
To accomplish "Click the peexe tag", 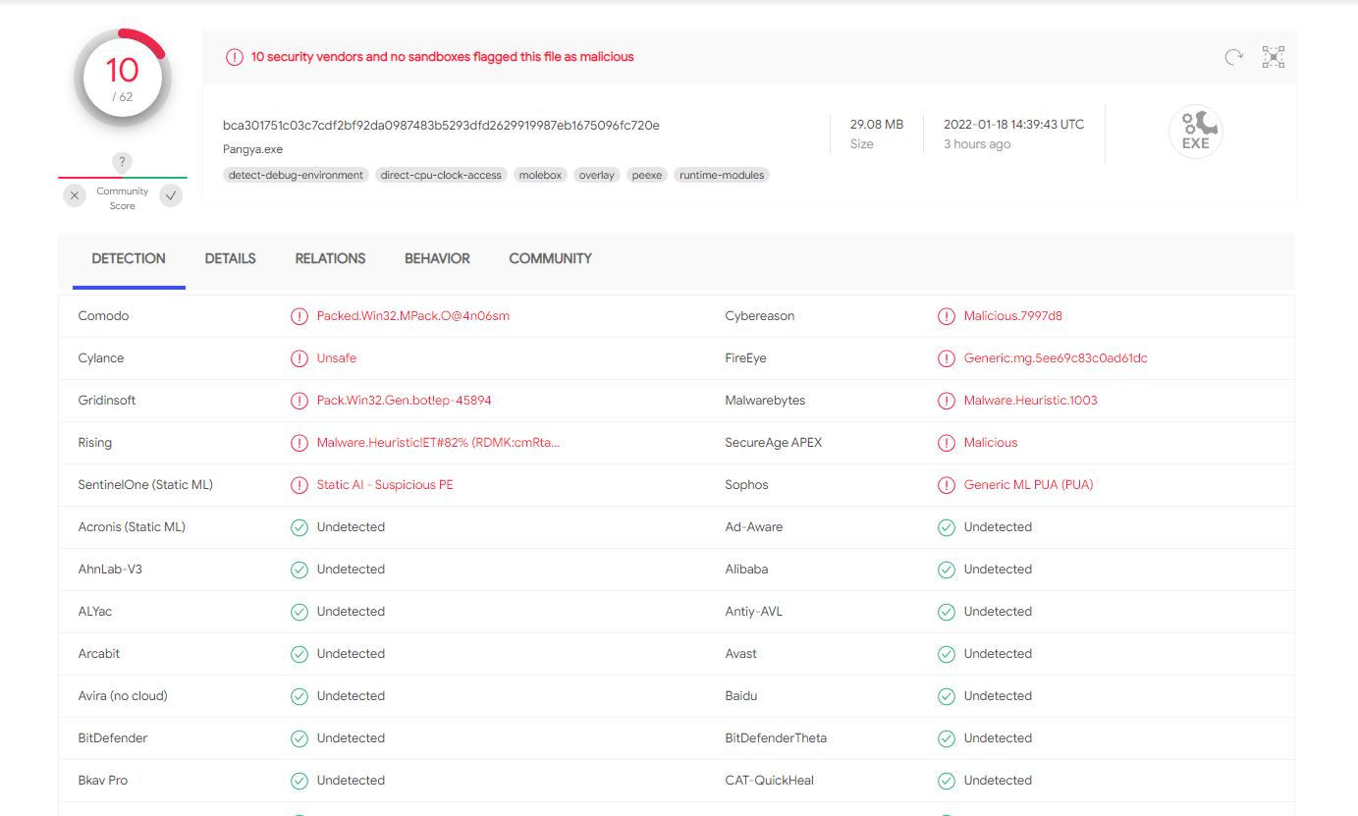I will point(646,176).
